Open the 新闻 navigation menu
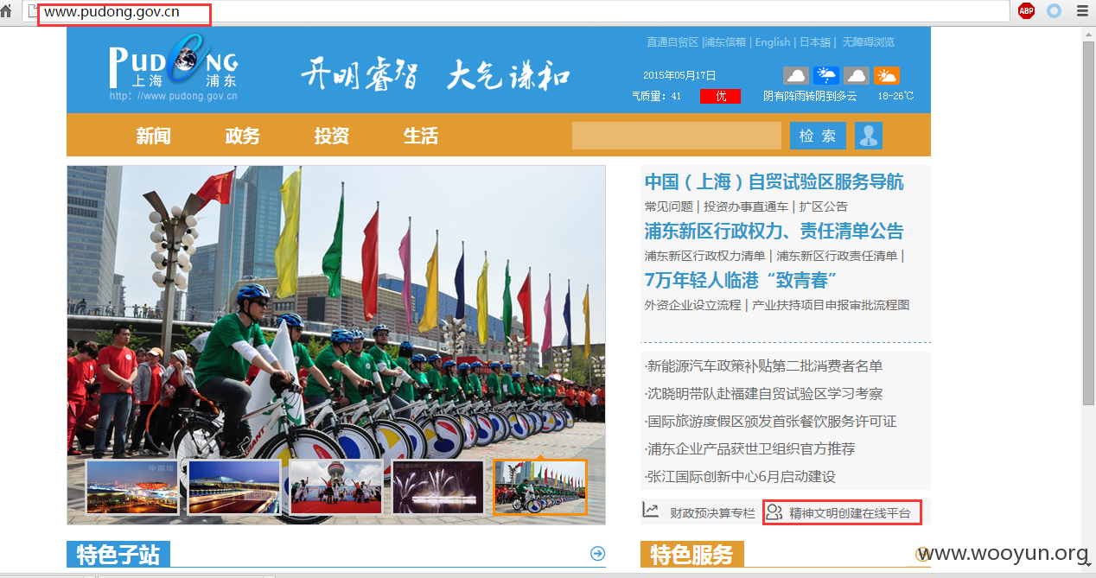Viewport: 1096px width, 578px height. click(x=153, y=136)
